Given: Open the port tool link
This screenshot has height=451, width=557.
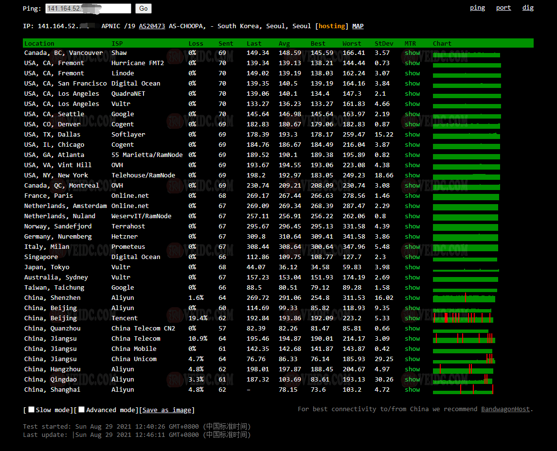Looking at the screenshot, I should tap(503, 8).
